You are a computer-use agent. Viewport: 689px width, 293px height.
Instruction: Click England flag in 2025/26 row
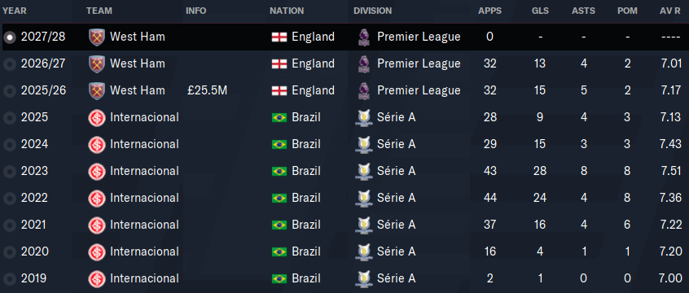(x=279, y=90)
